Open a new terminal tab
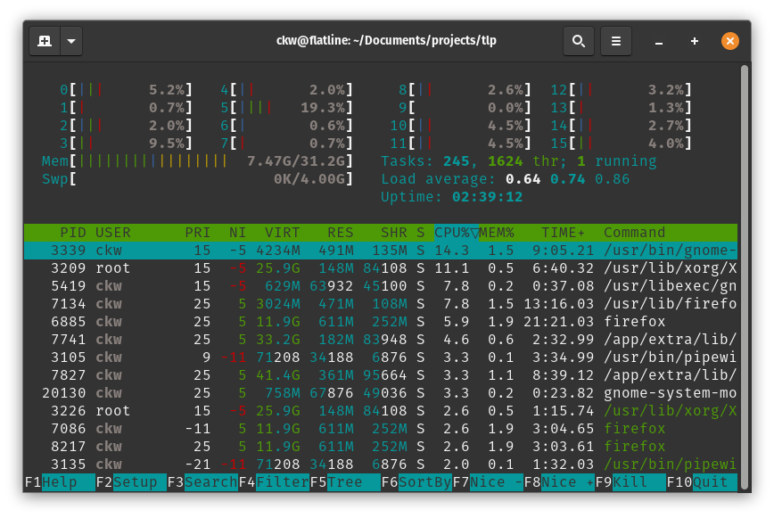 click(45, 41)
